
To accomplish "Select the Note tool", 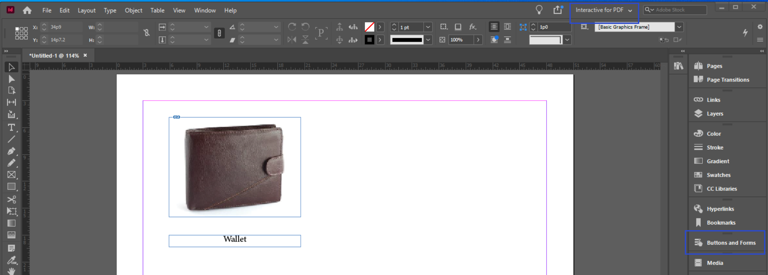I will (11, 248).
